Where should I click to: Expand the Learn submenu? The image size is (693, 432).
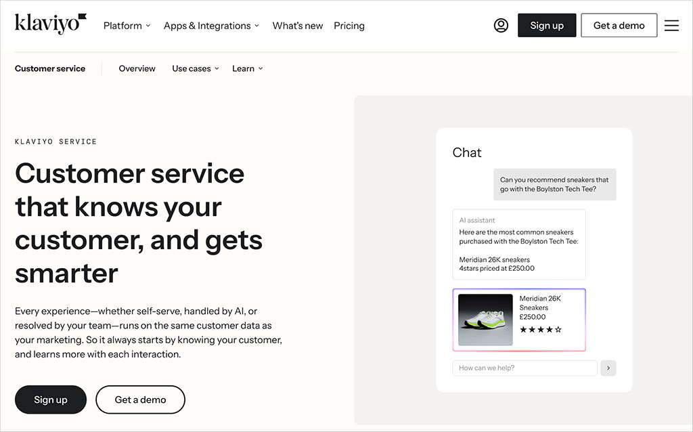[x=248, y=68]
